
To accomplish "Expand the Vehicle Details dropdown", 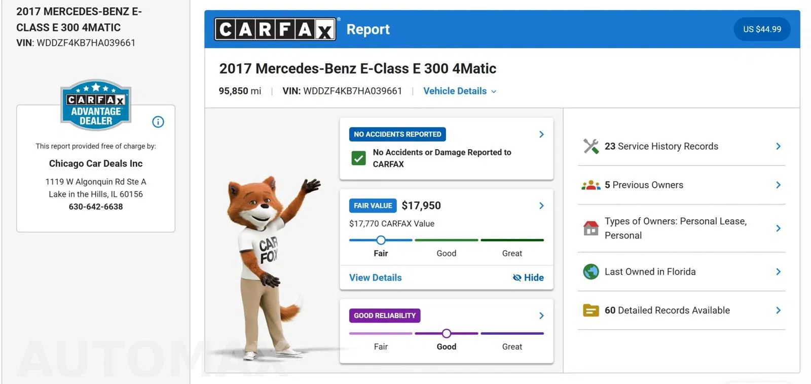I will point(460,91).
